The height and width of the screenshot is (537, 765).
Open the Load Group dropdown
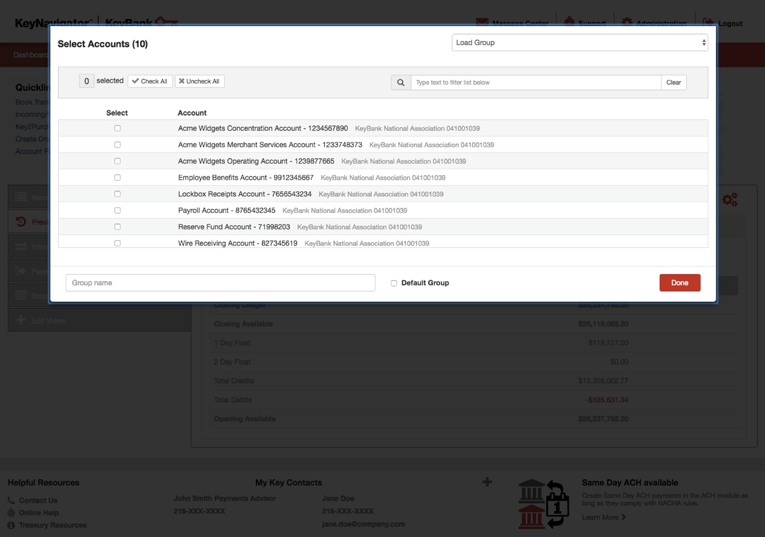[580, 42]
